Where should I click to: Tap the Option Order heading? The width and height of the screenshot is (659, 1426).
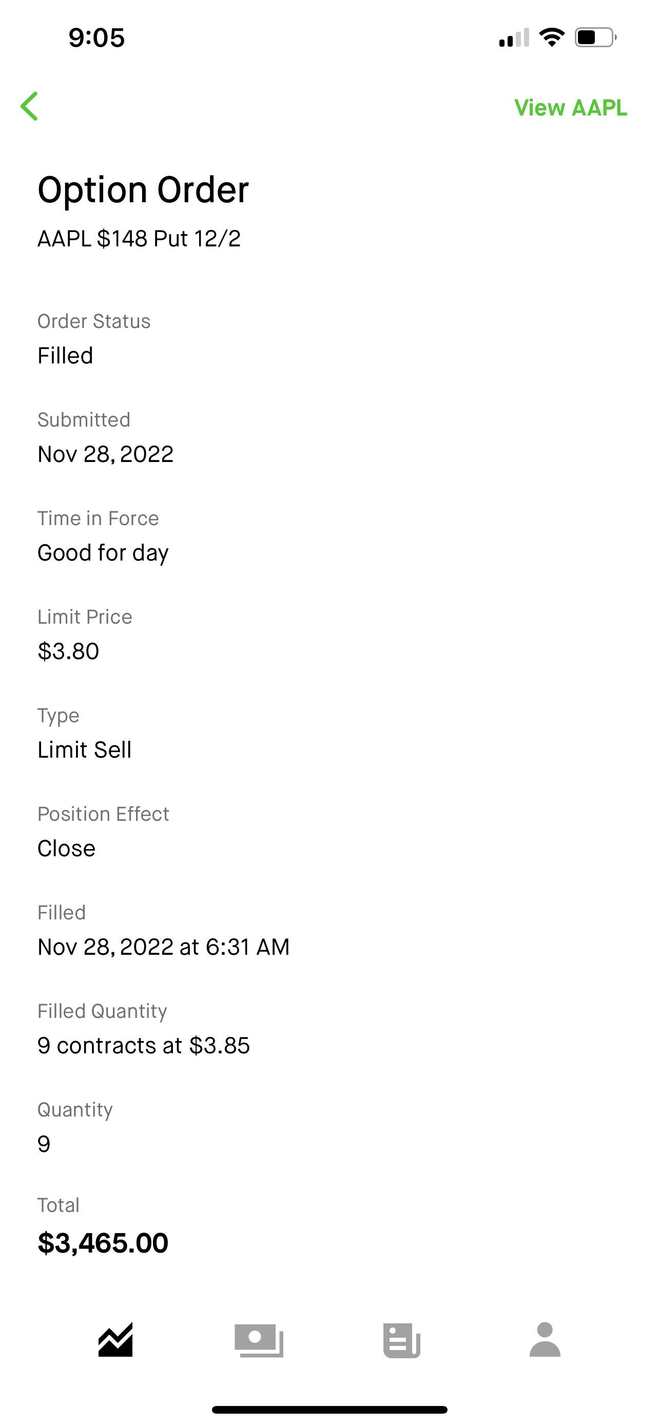coord(143,190)
